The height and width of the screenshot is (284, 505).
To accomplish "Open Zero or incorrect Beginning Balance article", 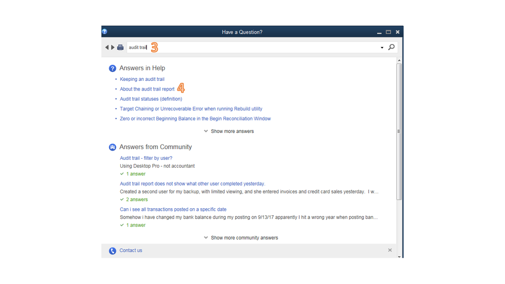I will (x=195, y=119).
